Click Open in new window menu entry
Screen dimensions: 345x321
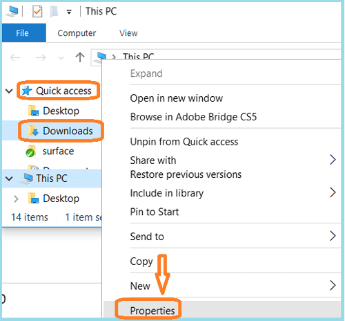pos(177,98)
